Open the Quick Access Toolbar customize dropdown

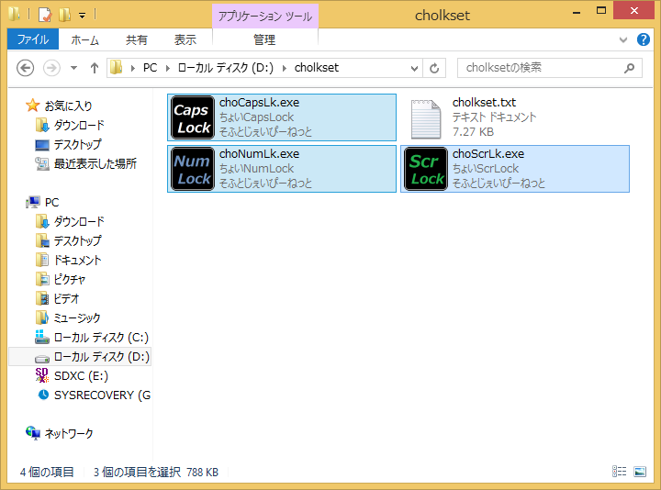tap(83, 16)
